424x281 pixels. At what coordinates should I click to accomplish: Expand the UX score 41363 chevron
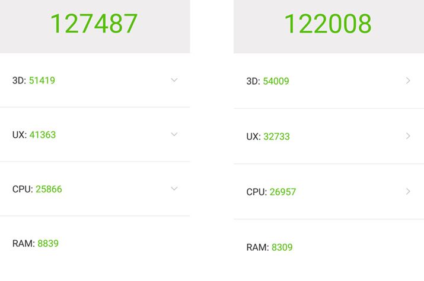point(174,134)
